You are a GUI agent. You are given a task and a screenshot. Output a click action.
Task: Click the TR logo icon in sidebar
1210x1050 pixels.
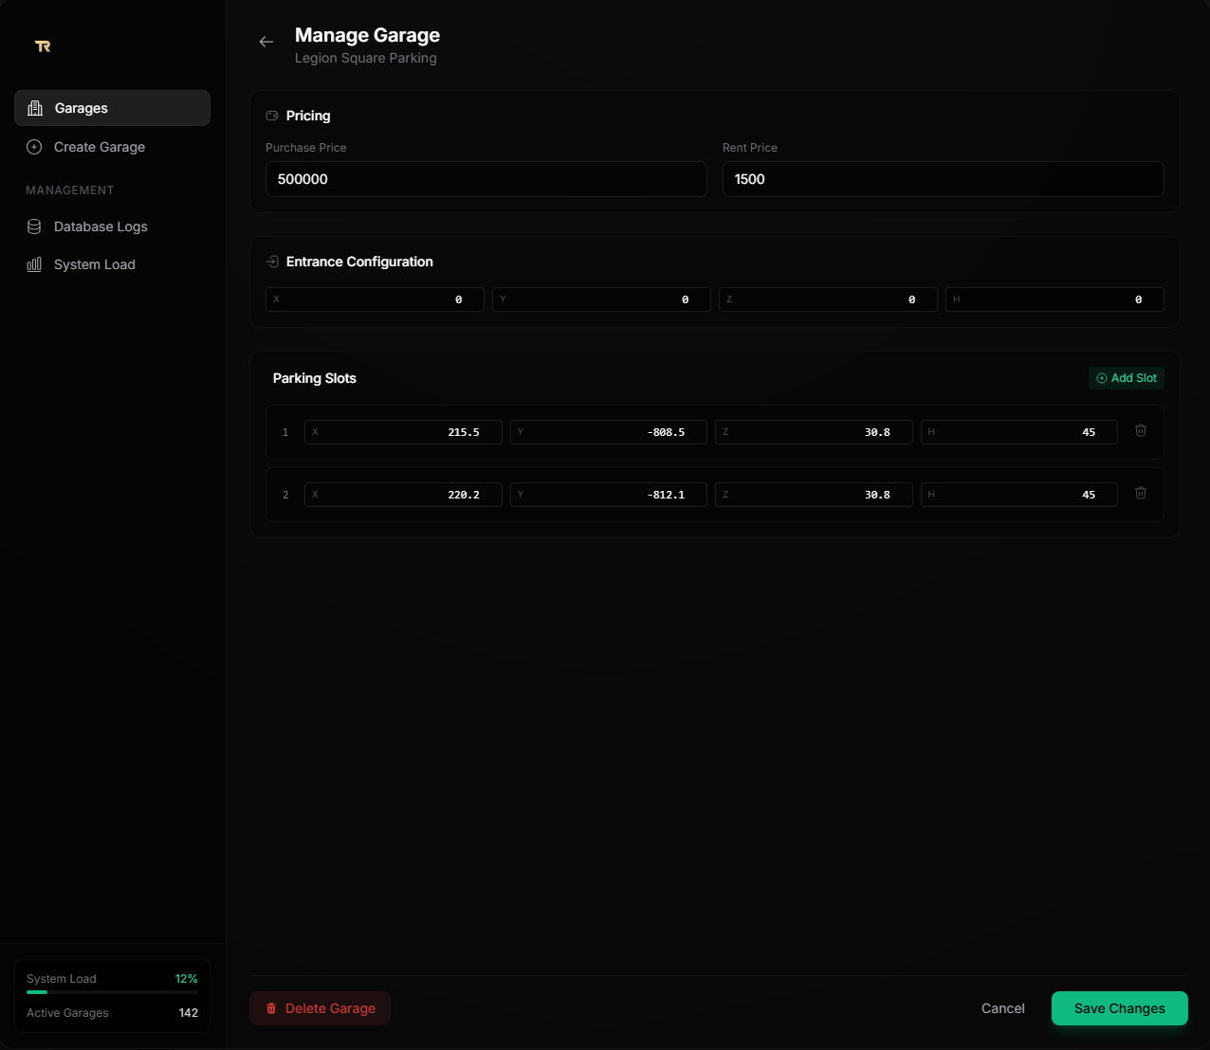(43, 45)
